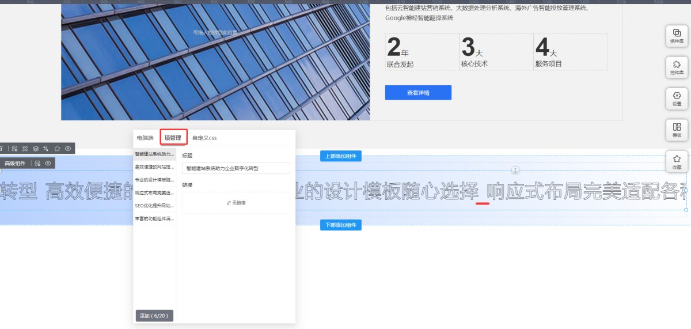Click the 查看详情 button

[x=418, y=92]
